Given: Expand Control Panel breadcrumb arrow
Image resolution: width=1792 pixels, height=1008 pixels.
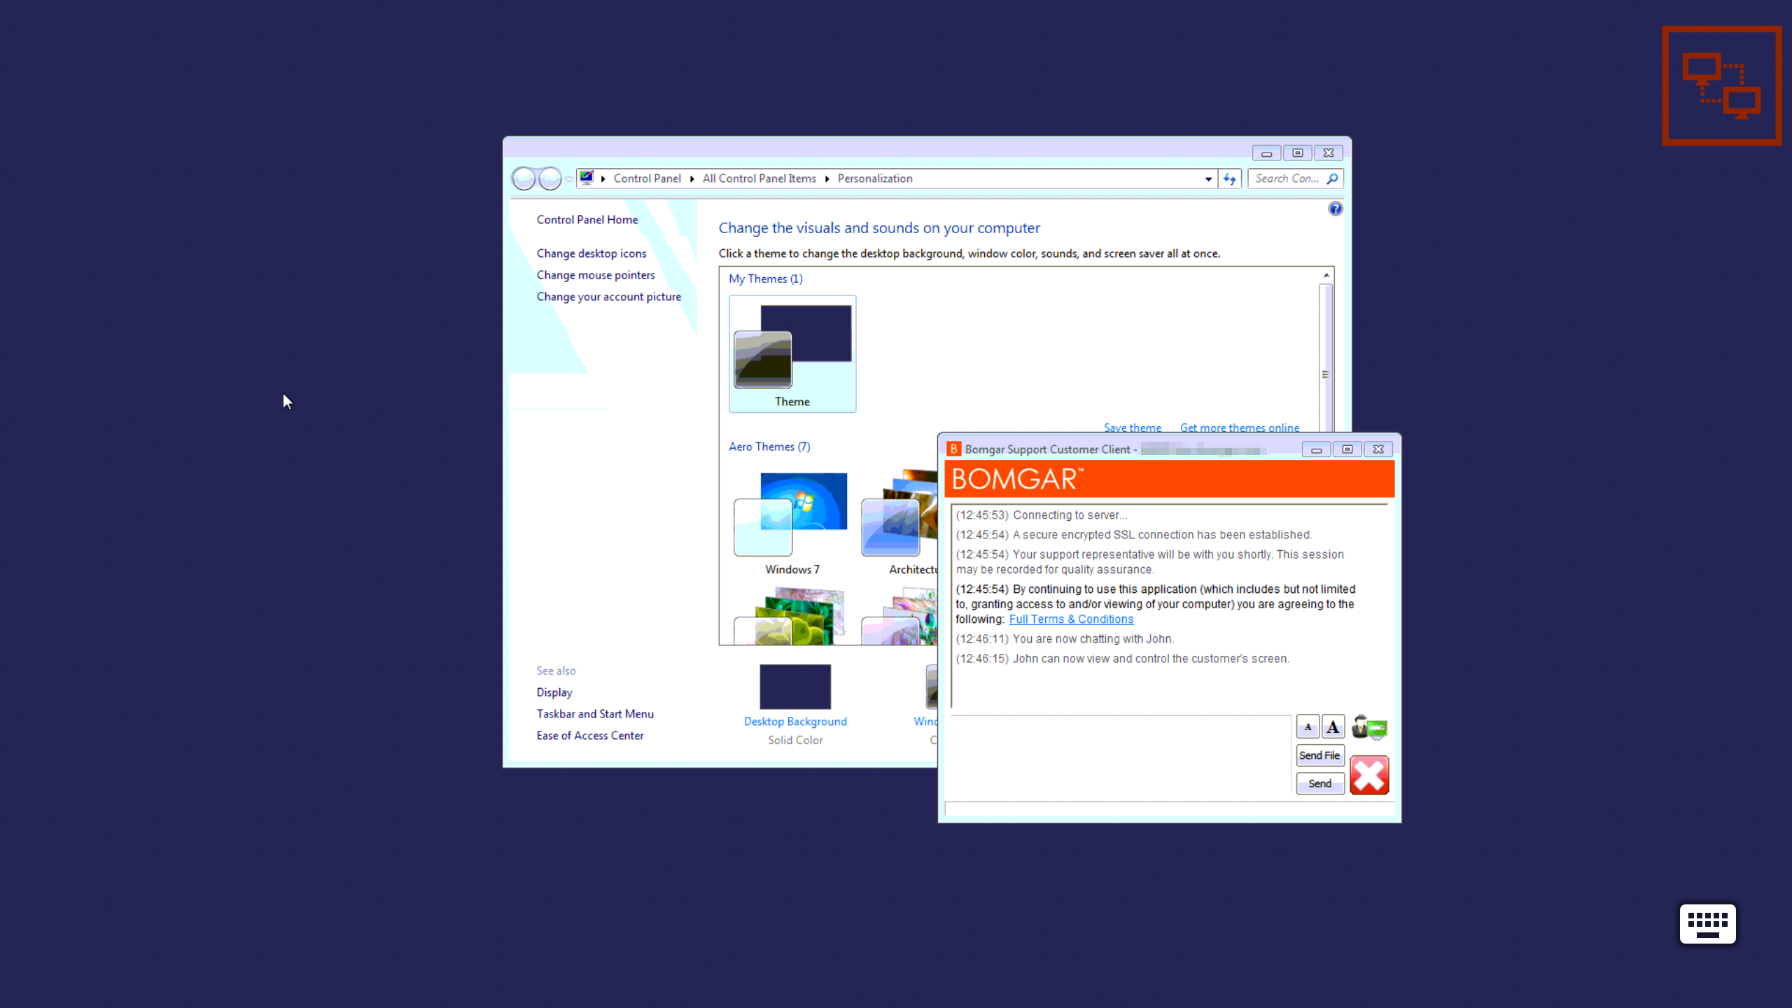Looking at the screenshot, I should (x=692, y=178).
